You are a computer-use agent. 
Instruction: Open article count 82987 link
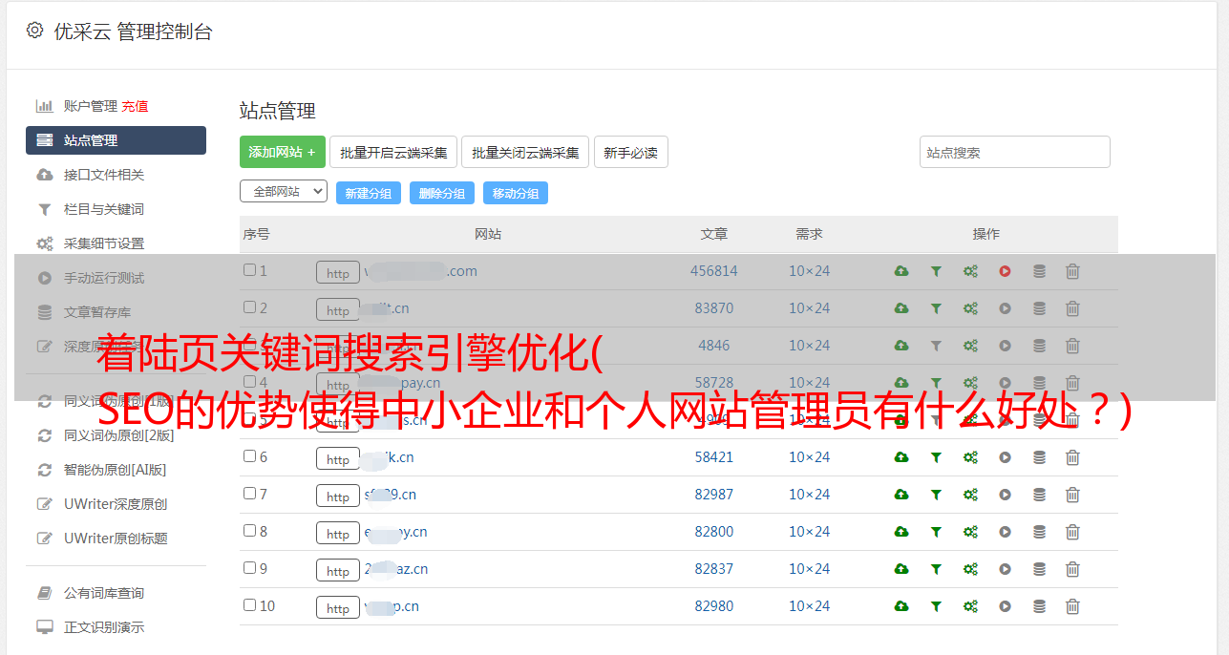[714, 495]
